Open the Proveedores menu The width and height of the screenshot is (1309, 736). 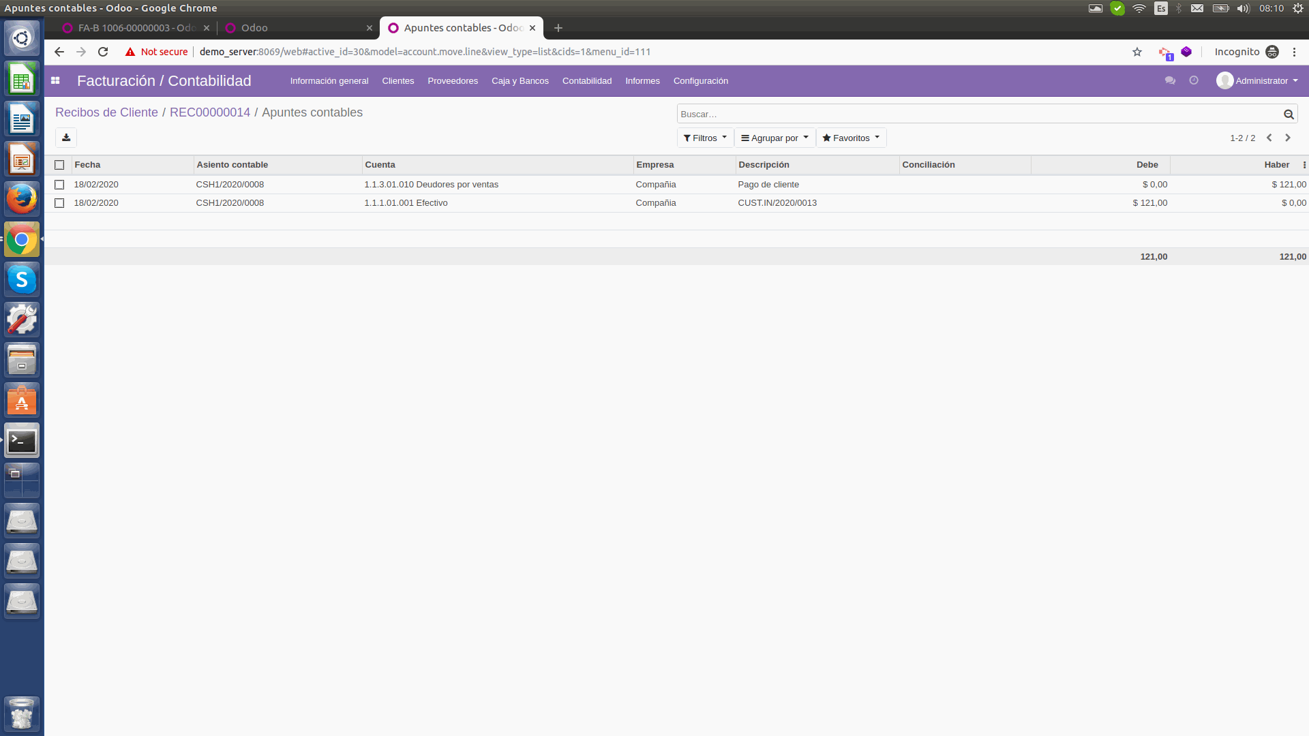[453, 80]
